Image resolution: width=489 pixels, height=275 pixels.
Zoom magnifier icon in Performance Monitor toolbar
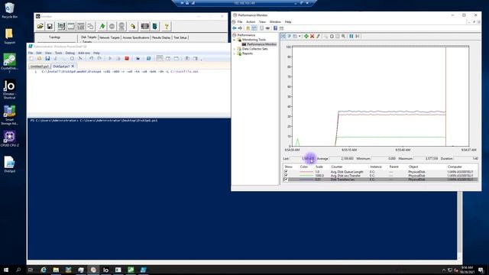[343, 36]
